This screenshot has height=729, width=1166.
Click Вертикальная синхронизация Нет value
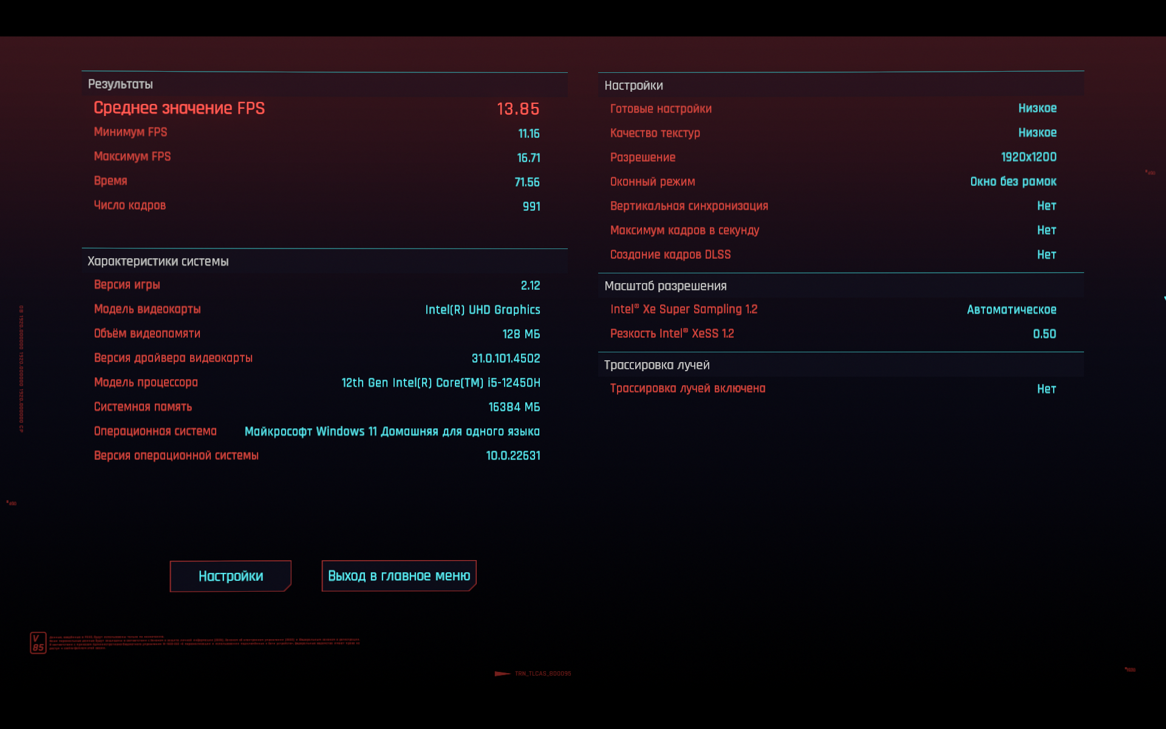pos(1046,206)
